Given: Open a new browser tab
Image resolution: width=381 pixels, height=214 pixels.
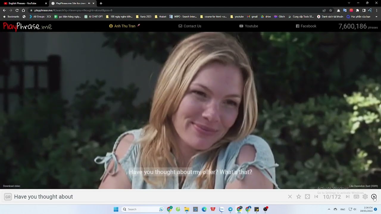Looking at the screenshot, I should pos(101,3).
